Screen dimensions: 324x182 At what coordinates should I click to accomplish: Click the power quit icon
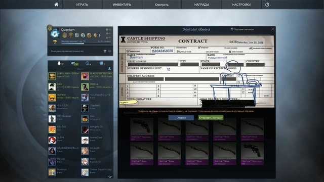[267, 5]
